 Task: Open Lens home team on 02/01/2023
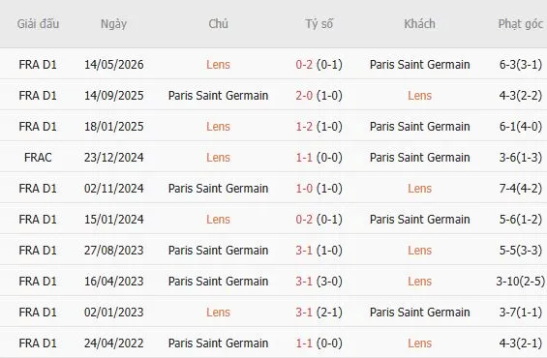[218, 313]
